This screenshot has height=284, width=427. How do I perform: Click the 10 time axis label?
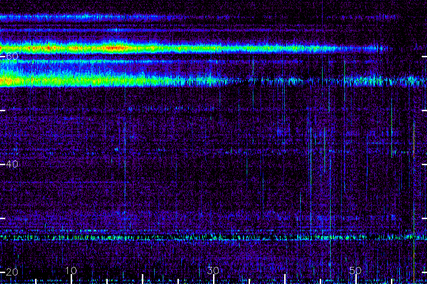click(x=71, y=270)
